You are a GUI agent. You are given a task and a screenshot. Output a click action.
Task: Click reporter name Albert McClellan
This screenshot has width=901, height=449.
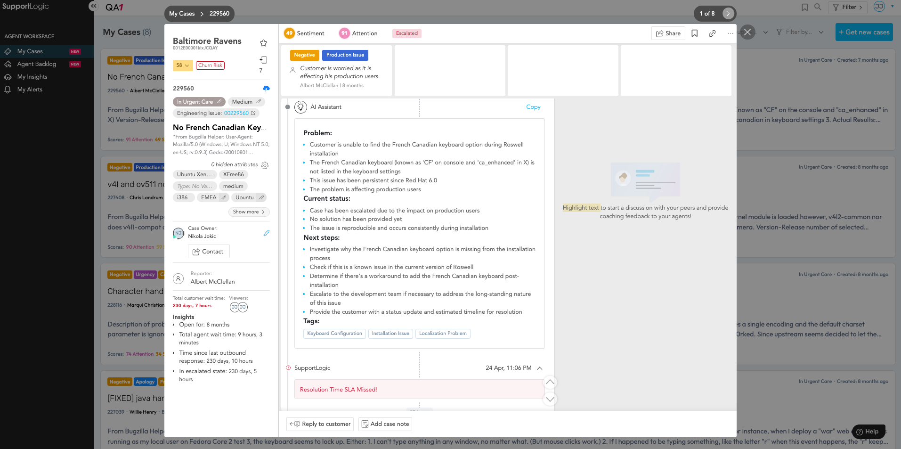[212, 282]
